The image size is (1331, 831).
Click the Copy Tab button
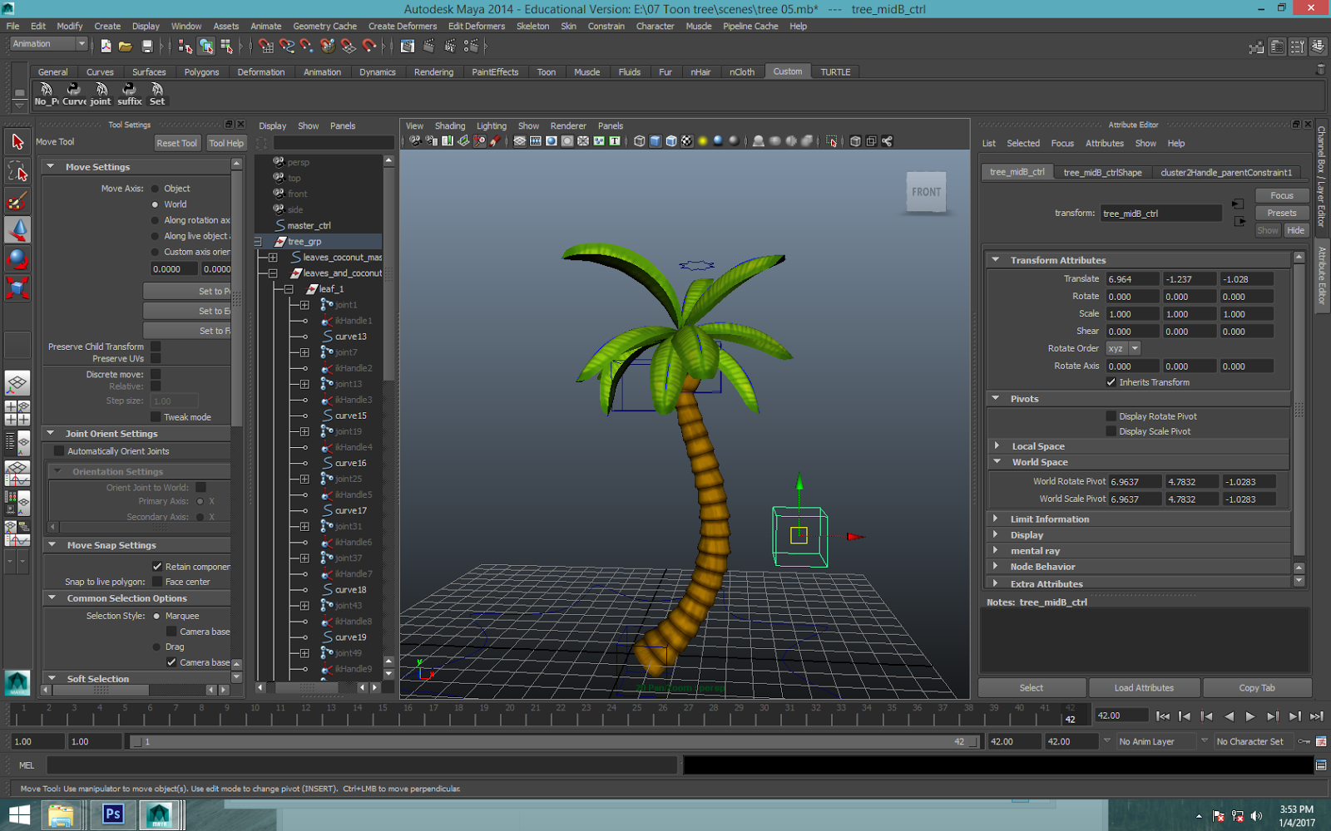click(x=1257, y=687)
